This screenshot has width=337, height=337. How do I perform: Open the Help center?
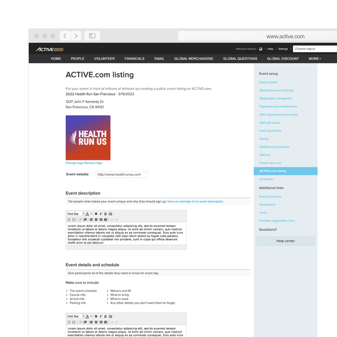point(285,241)
